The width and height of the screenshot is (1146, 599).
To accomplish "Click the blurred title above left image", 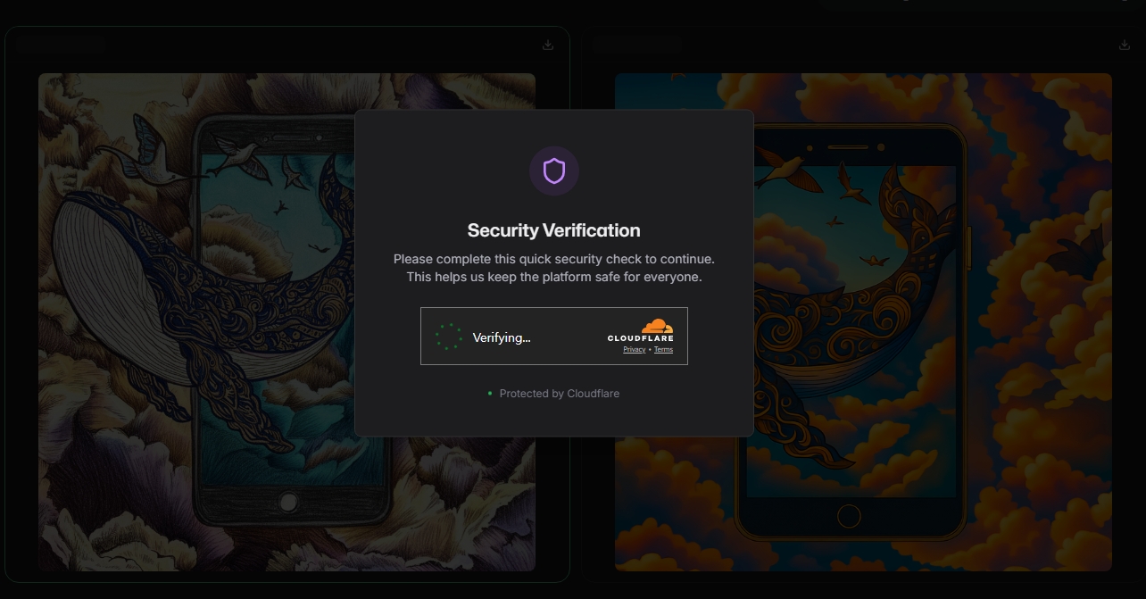I will coord(61,44).
